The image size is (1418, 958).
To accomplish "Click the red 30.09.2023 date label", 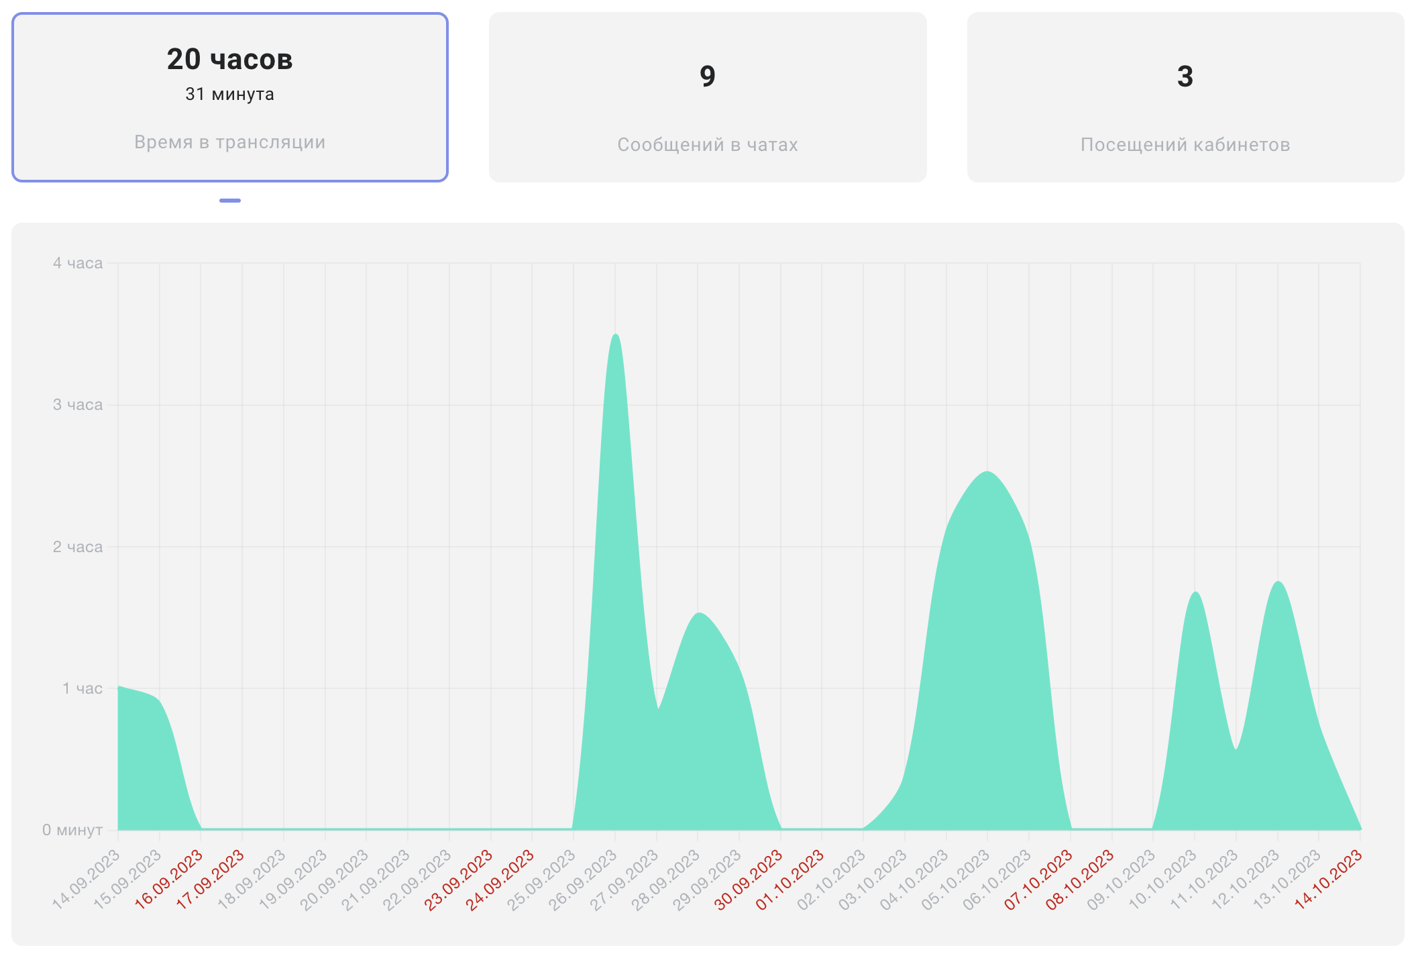I will pos(749,880).
